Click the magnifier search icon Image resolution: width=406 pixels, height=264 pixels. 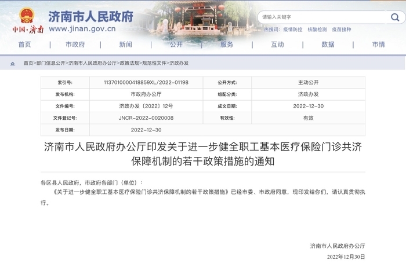point(395,17)
